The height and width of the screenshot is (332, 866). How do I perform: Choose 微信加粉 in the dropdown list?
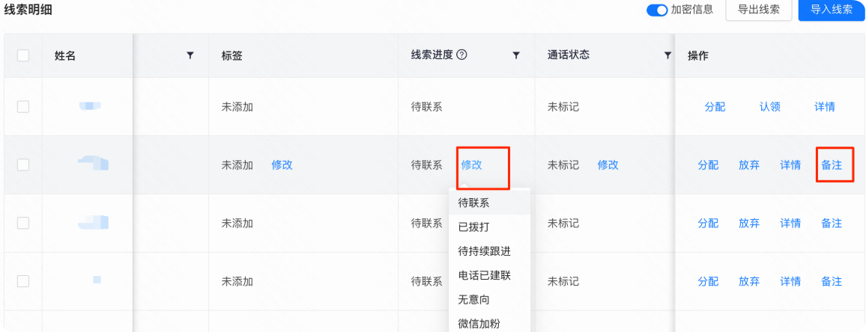coord(489,324)
